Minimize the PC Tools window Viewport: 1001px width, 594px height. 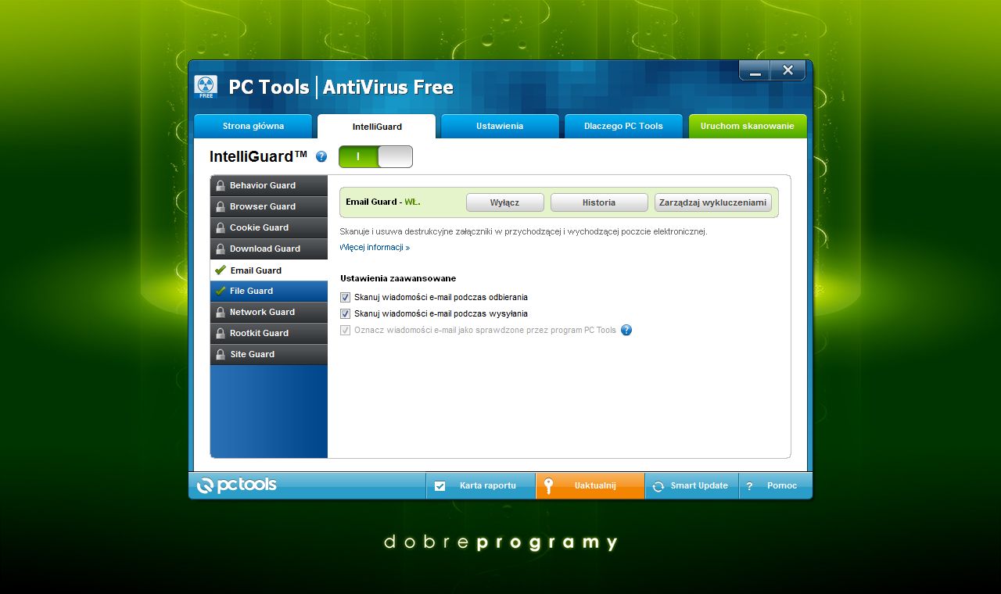click(x=755, y=71)
